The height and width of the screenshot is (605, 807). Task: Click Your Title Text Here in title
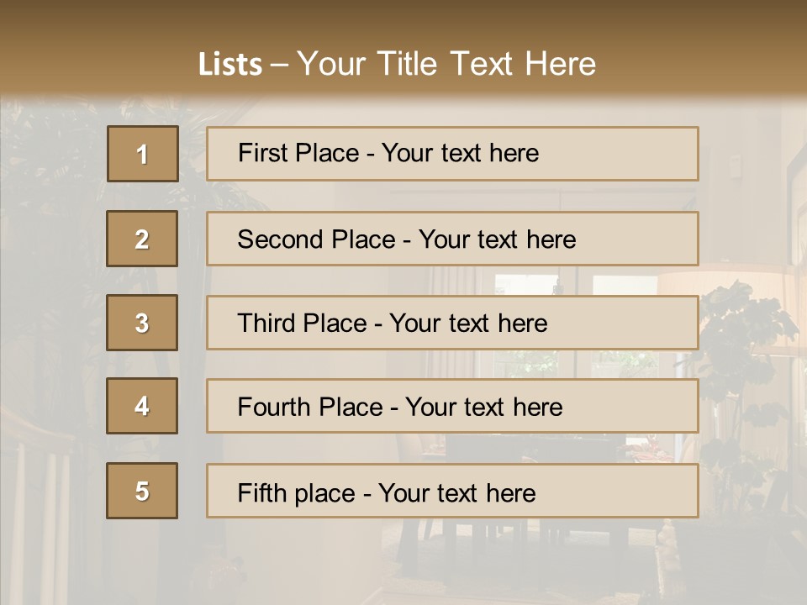click(446, 64)
